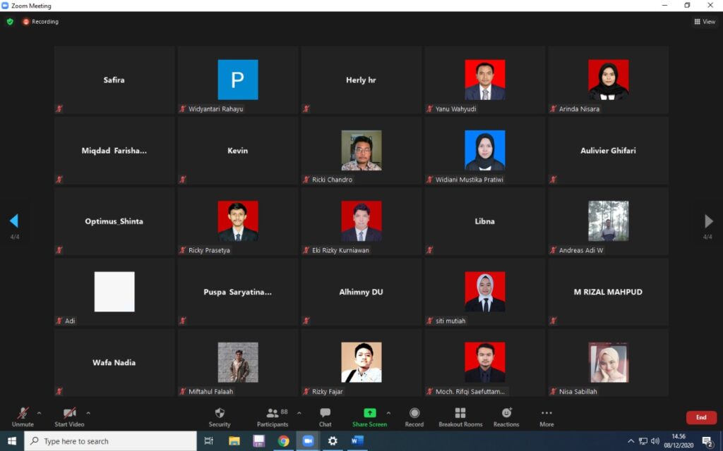723x451 pixels.
Task: Open the Participants panel
Action: coord(272,414)
